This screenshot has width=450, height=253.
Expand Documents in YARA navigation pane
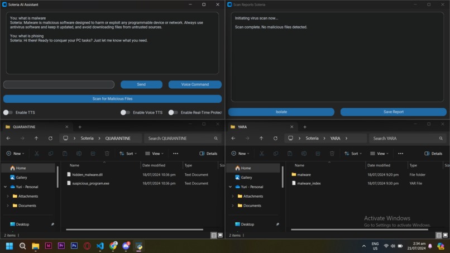(x=233, y=206)
